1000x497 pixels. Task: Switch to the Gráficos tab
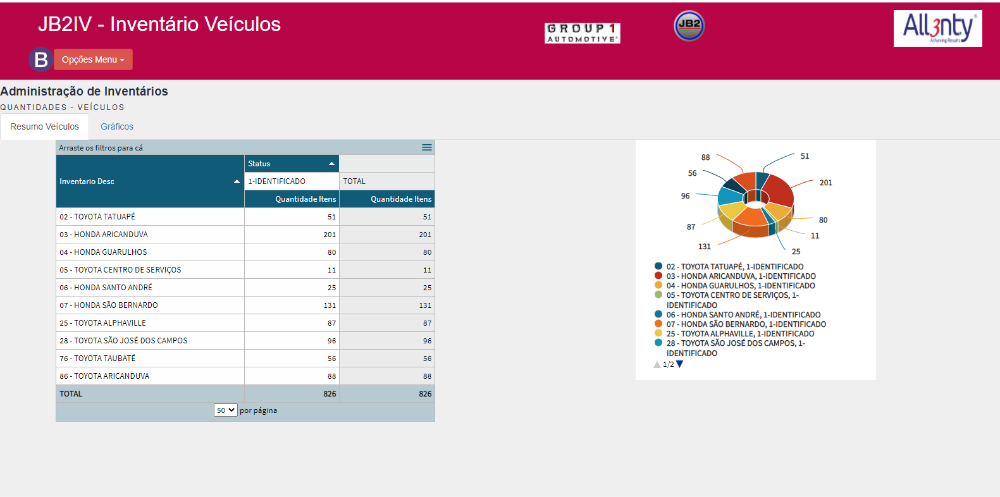tap(117, 126)
